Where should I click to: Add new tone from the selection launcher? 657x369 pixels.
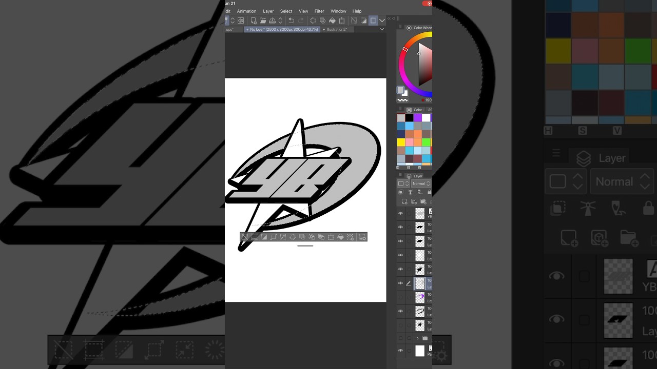click(x=350, y=237)
